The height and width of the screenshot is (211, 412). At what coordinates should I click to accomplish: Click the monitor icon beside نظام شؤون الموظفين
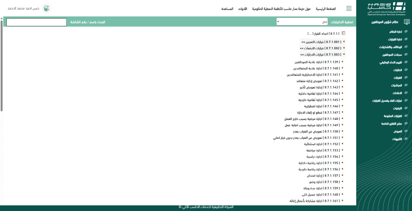(407, 22)
